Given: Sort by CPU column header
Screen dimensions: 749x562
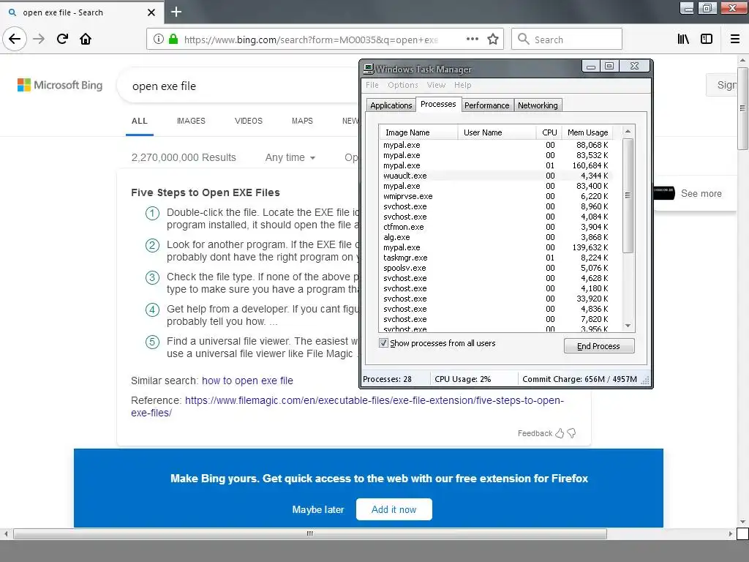Looking at the screenshot, I should coord(549,132).
